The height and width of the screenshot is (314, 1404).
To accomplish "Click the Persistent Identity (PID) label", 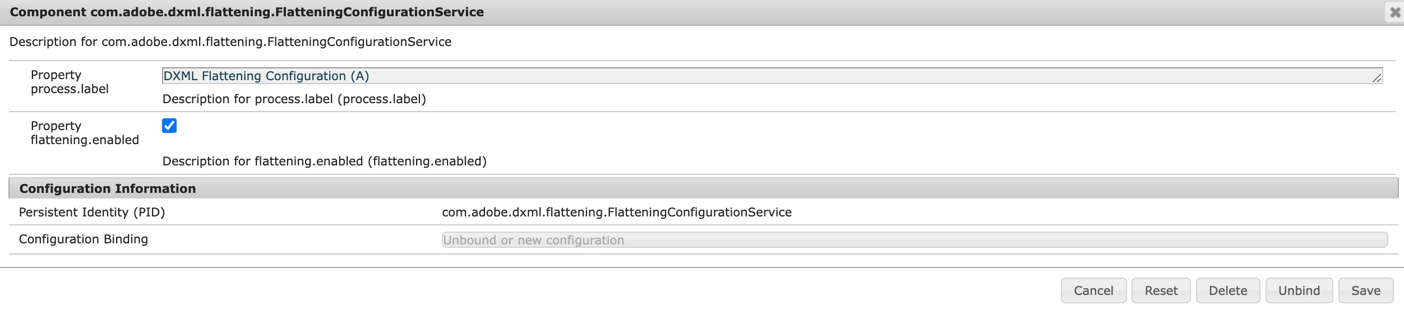I will pos(92,213).
